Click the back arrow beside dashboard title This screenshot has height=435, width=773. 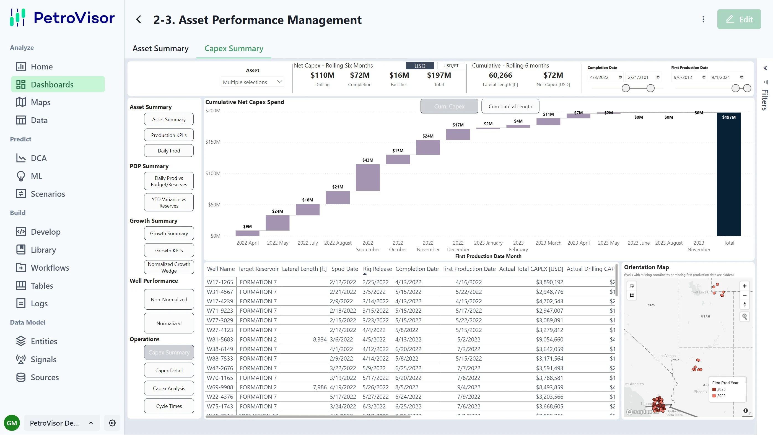pos(139,20)
